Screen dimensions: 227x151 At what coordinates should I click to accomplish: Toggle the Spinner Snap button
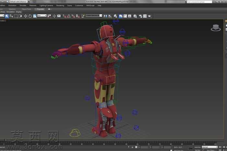(x=78, y=16)
